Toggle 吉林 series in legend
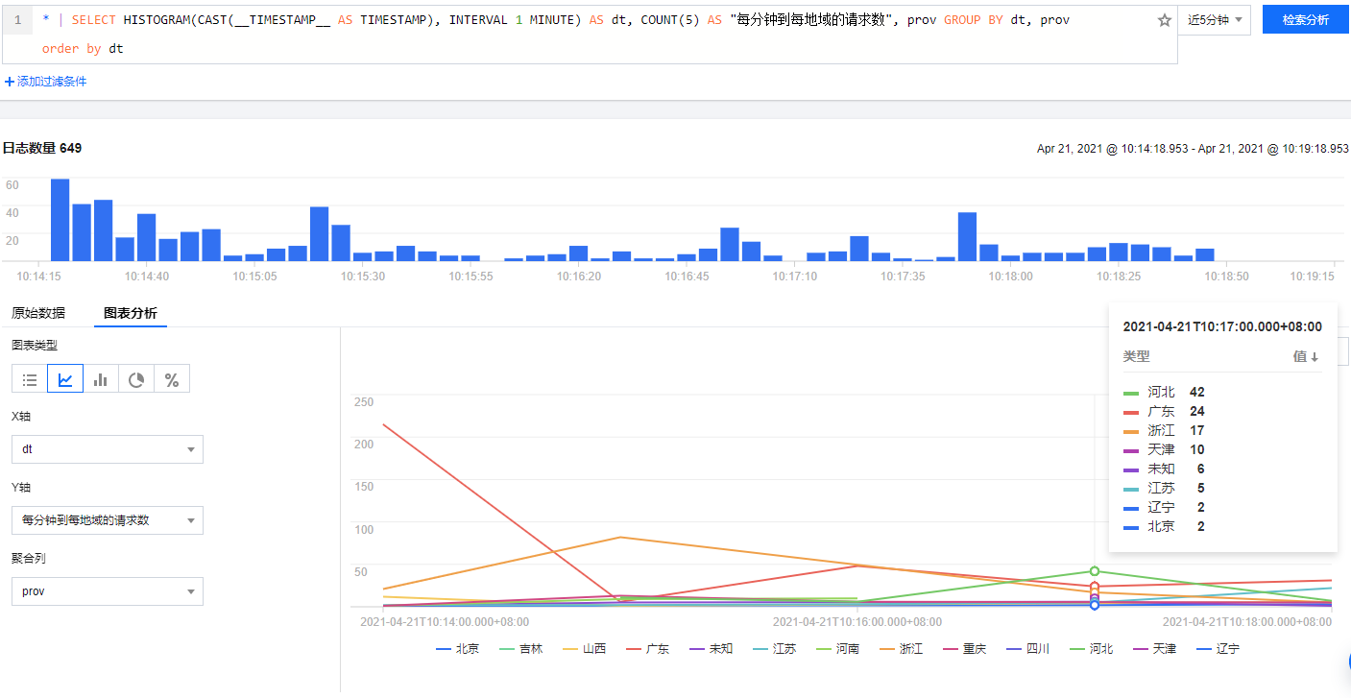This screenshot has width=1351, height=698. point(520,649)
